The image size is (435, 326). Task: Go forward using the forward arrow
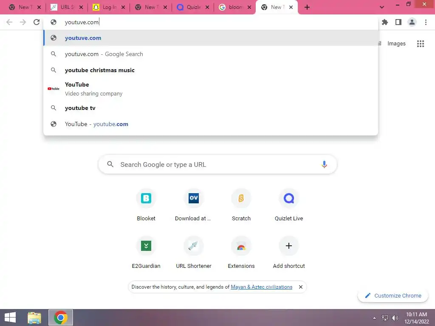click(23, 22)
